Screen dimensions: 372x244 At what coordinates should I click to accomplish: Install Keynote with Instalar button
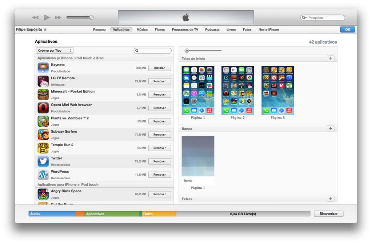(x=159, y=68)
